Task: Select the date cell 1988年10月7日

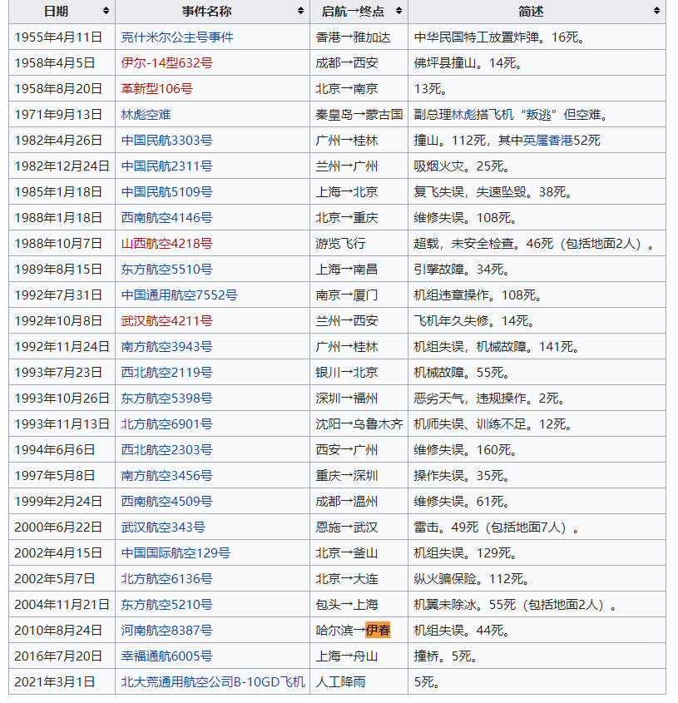Action: 62,244
